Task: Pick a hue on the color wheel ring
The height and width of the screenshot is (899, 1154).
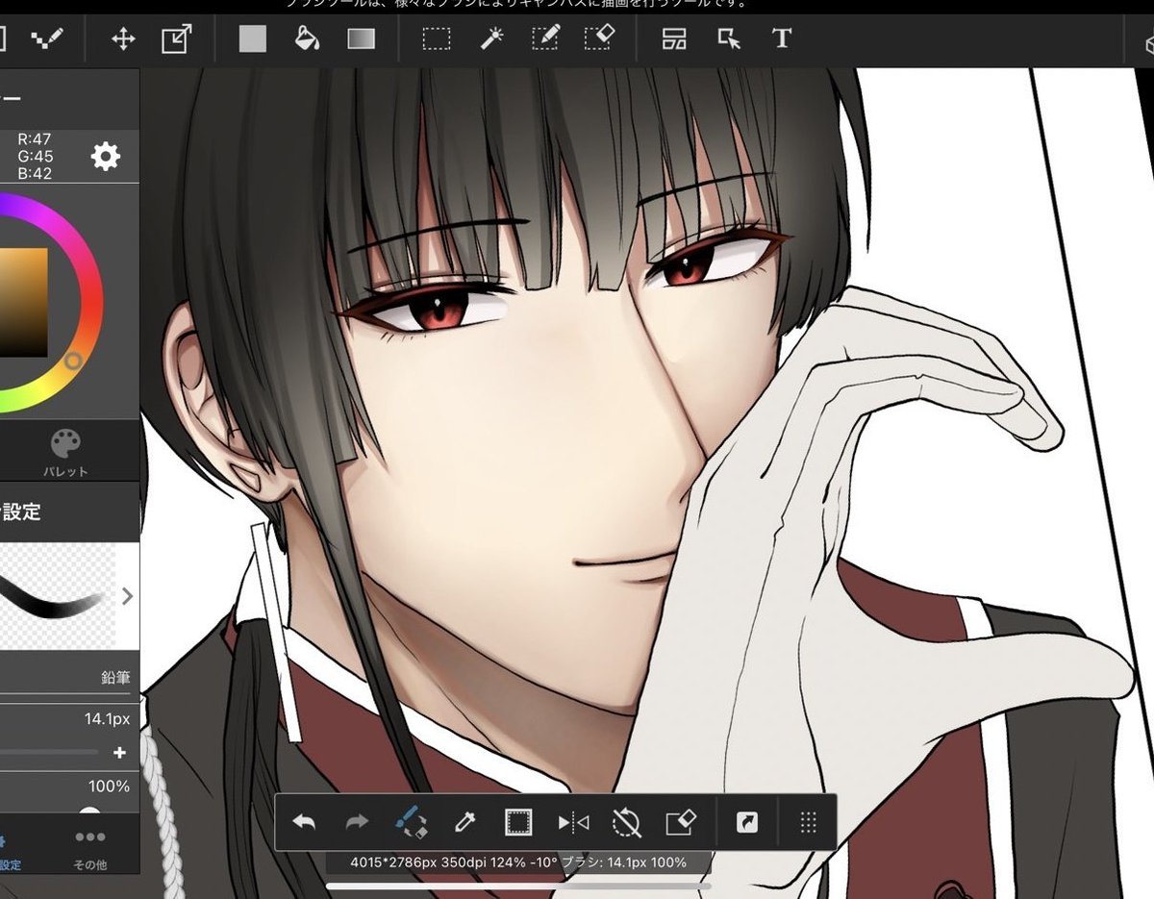Action: pyautogui.click(x=73, y=361)
